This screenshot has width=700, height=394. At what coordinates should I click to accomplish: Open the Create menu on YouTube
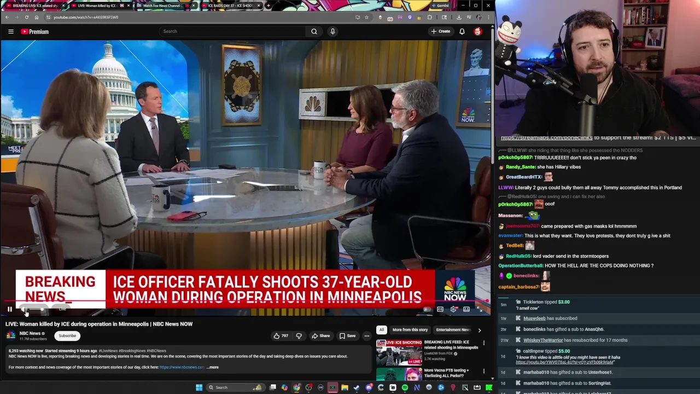[x=441, y=31]
